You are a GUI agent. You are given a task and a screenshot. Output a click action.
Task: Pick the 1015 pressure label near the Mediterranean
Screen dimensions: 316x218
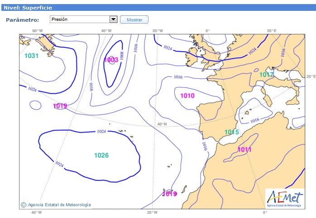231,132
